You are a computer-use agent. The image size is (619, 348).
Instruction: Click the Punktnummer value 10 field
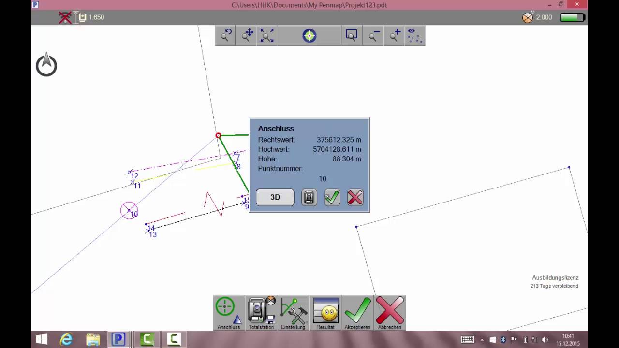tap(323, 179)
